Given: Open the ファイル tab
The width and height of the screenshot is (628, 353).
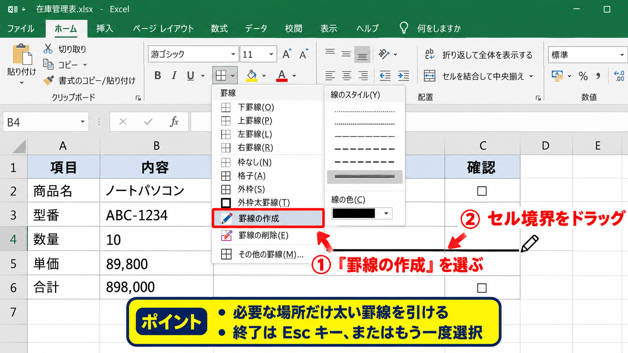Looking at the screenshot, I should pos(21,29).
